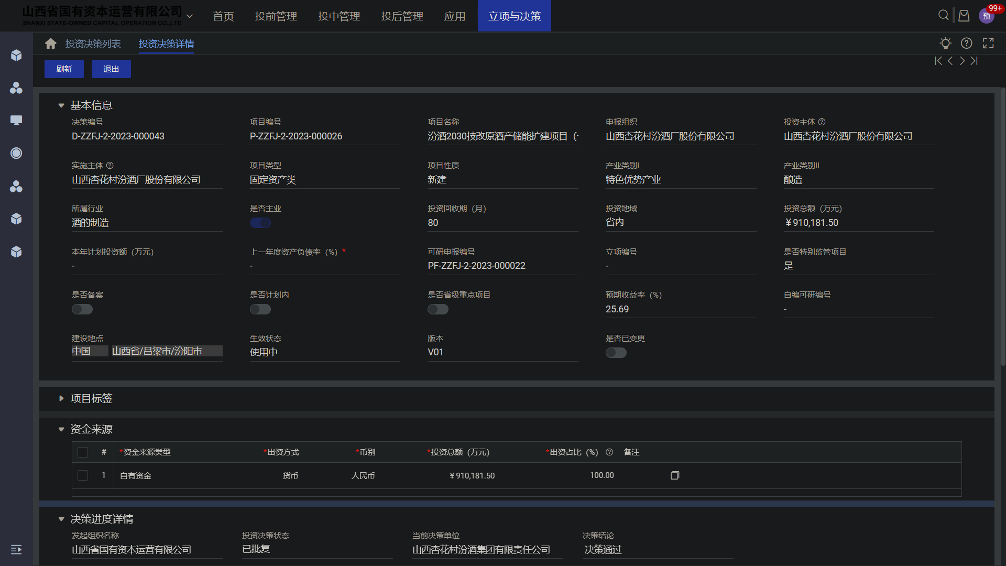The height and width of the screenshot is (566, 1006).
Task: Collapse the 基本信息 section
Action: pyautogui.click(x=61, y=105)
